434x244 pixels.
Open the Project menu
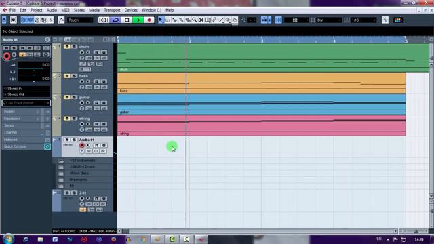coord(36,10)
